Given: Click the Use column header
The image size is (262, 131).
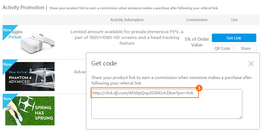Looking at the screenshot, I should click(234, 20).
